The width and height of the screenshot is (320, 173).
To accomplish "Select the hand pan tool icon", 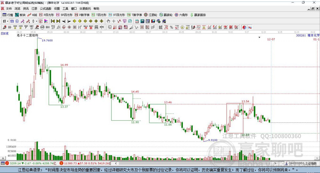I will [x=108, y=21].
